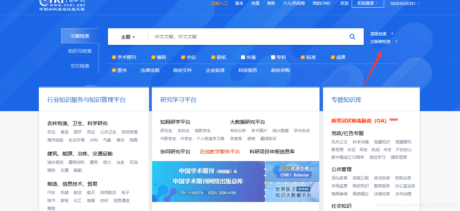Switch to 知识元检索 tab
This screenshot has height=211, width=460.
[x=80, y=51]
